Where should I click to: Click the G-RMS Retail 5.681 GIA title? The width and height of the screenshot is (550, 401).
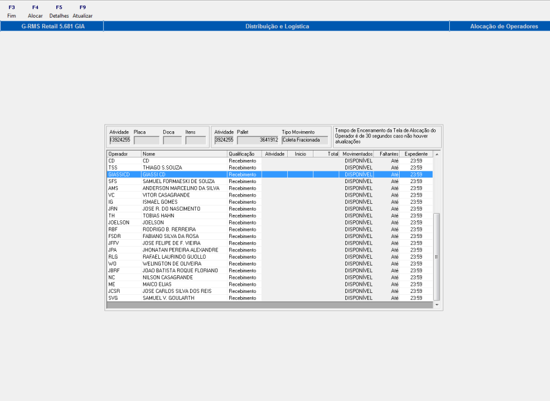[53, 26]
